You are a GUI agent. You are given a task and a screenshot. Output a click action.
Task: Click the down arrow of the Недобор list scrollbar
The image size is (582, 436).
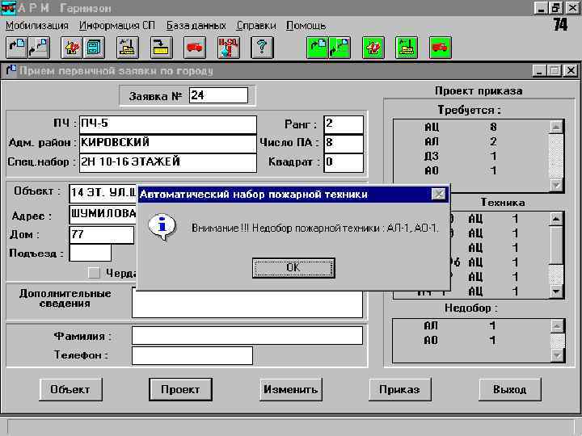point(557,355)
